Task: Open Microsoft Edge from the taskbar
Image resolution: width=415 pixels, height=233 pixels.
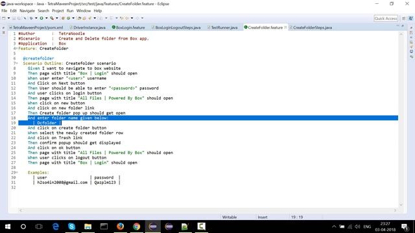Action: point(56,227)
